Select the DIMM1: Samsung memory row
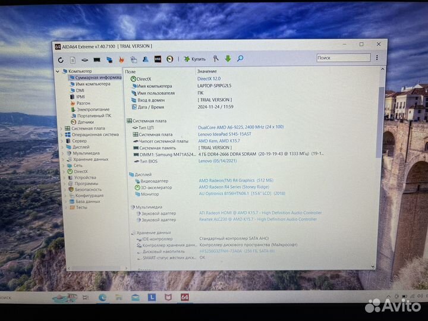 [x=228, y=154]
